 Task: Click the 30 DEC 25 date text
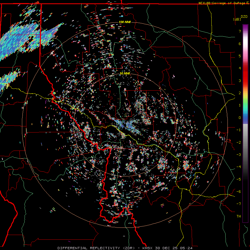click(x=167, y=248)
